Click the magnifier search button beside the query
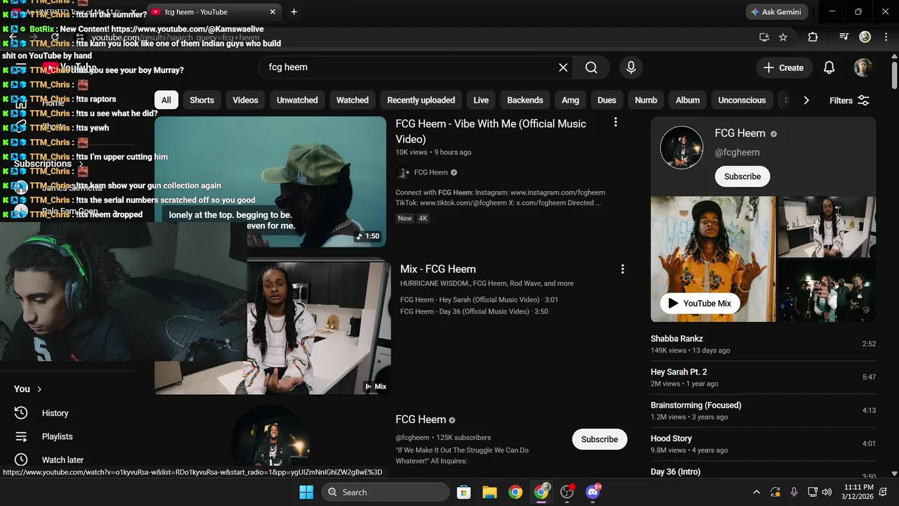The image size is (899, 506). tap(591, 67)
